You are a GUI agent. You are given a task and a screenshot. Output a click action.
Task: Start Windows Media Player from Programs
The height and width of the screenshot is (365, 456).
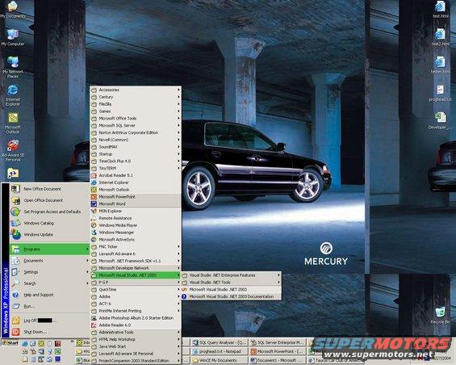coord(136,225)
